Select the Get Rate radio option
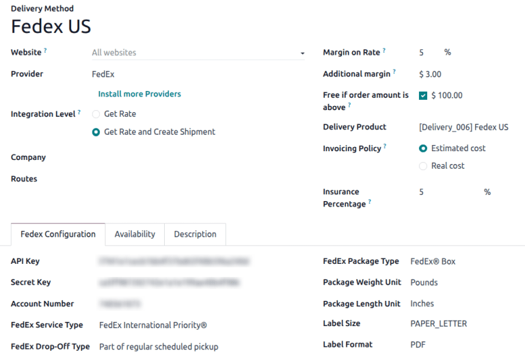Viewport: 525px width, 361px height. click(x=96, y=114)
